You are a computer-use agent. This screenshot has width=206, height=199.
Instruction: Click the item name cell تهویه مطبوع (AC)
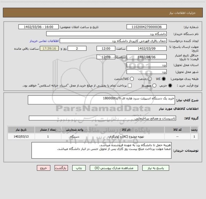126,136
